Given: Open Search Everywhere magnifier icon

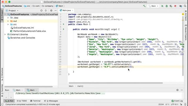Looking at the screenshot, I should click(185, 6).
